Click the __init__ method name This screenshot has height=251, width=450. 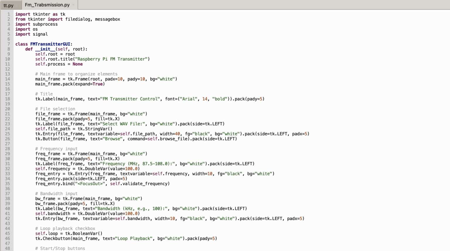coord(45,49)
